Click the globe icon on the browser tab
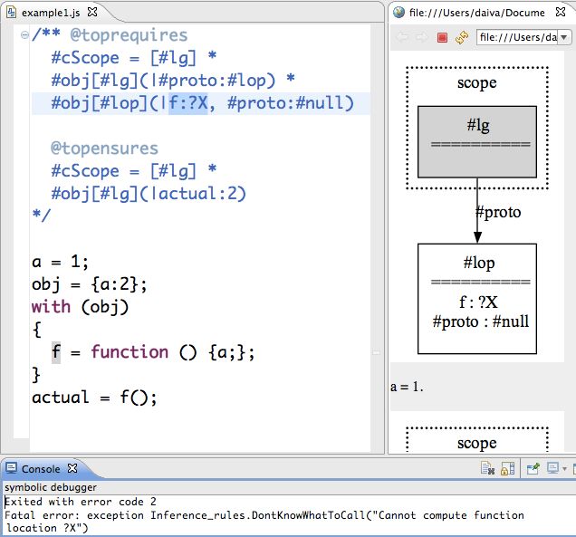 [x=398, y=12]
